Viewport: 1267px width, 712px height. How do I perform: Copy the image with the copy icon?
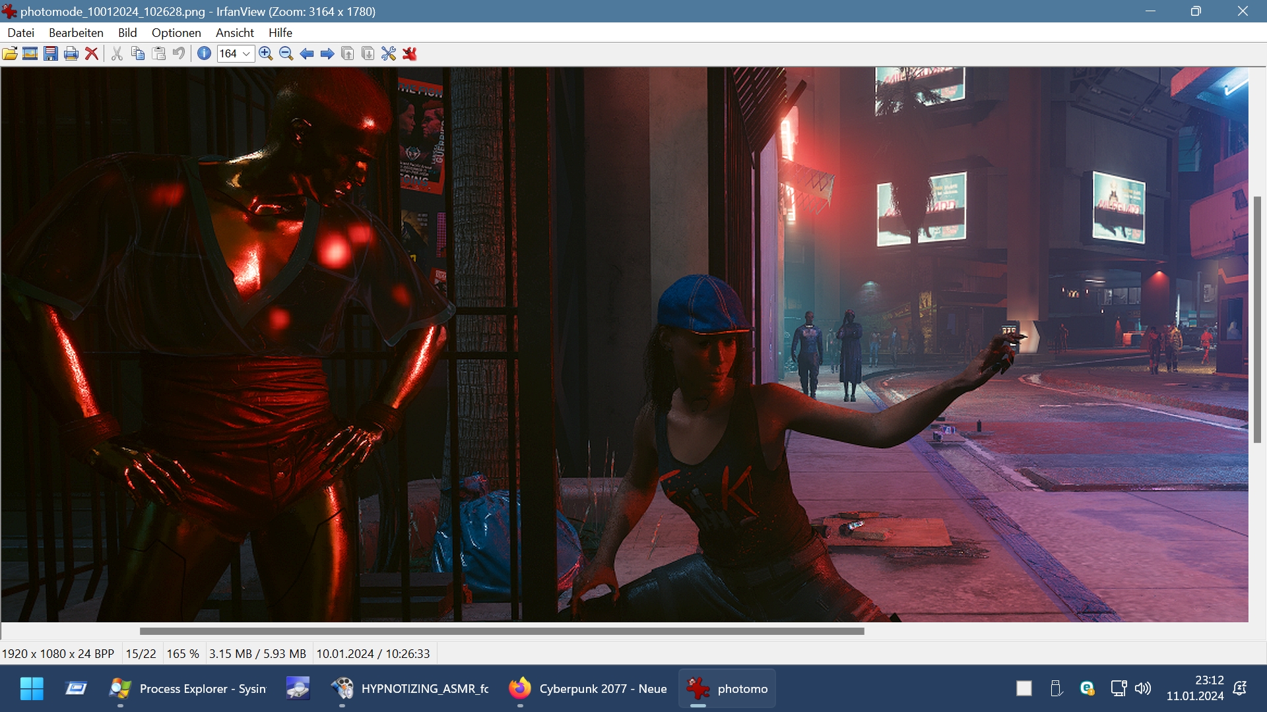tap(138, 53)
